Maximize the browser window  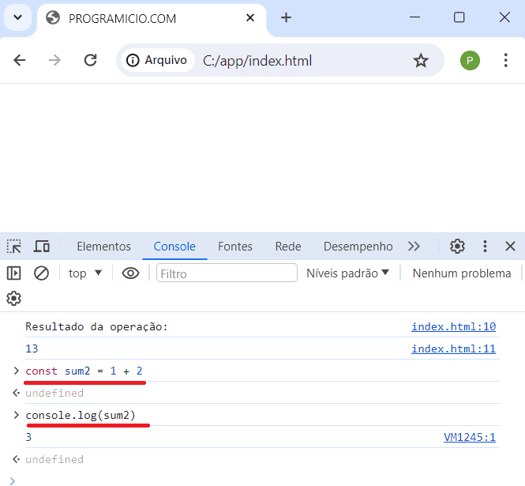tap(459, 17)
